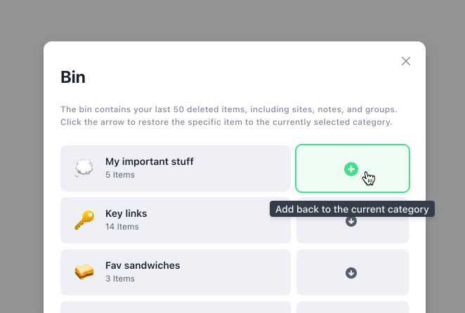Restore Key links with its down-arrow icon
The width and height of the screenshot is (465, 313).
(351, 221)
